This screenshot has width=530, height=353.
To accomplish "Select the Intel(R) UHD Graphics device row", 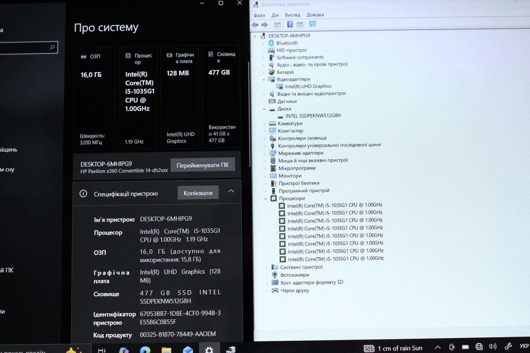I will [x=304, y=87].
